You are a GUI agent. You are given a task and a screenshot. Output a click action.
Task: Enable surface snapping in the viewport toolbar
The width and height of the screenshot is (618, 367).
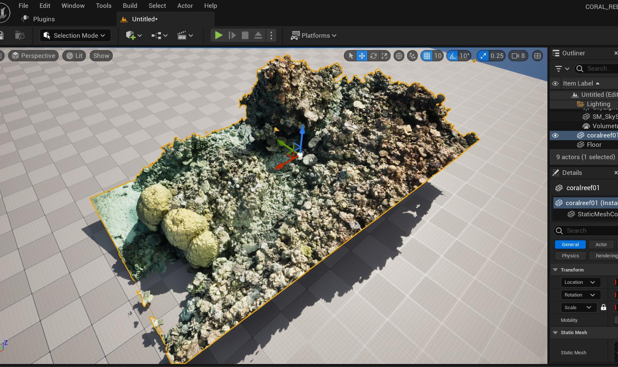(412, 56)
